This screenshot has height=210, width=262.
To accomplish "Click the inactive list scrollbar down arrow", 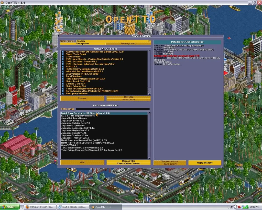I will 149,158.
